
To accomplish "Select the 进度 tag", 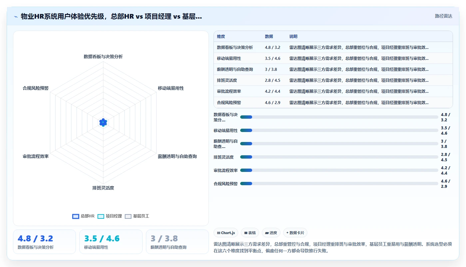I will [271, 233].
